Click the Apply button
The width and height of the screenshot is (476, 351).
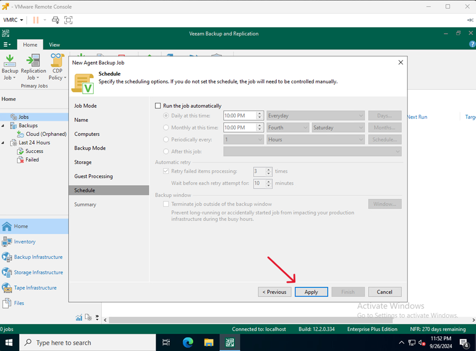[x=311, y=292]
